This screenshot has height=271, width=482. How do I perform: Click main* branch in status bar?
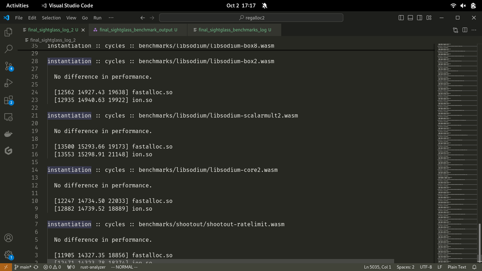pyautogui.click(x=23, y=267)
